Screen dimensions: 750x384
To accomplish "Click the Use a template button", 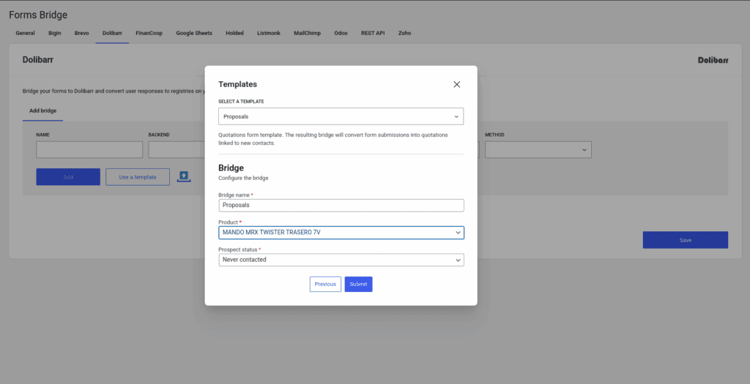I will point(138,177).
